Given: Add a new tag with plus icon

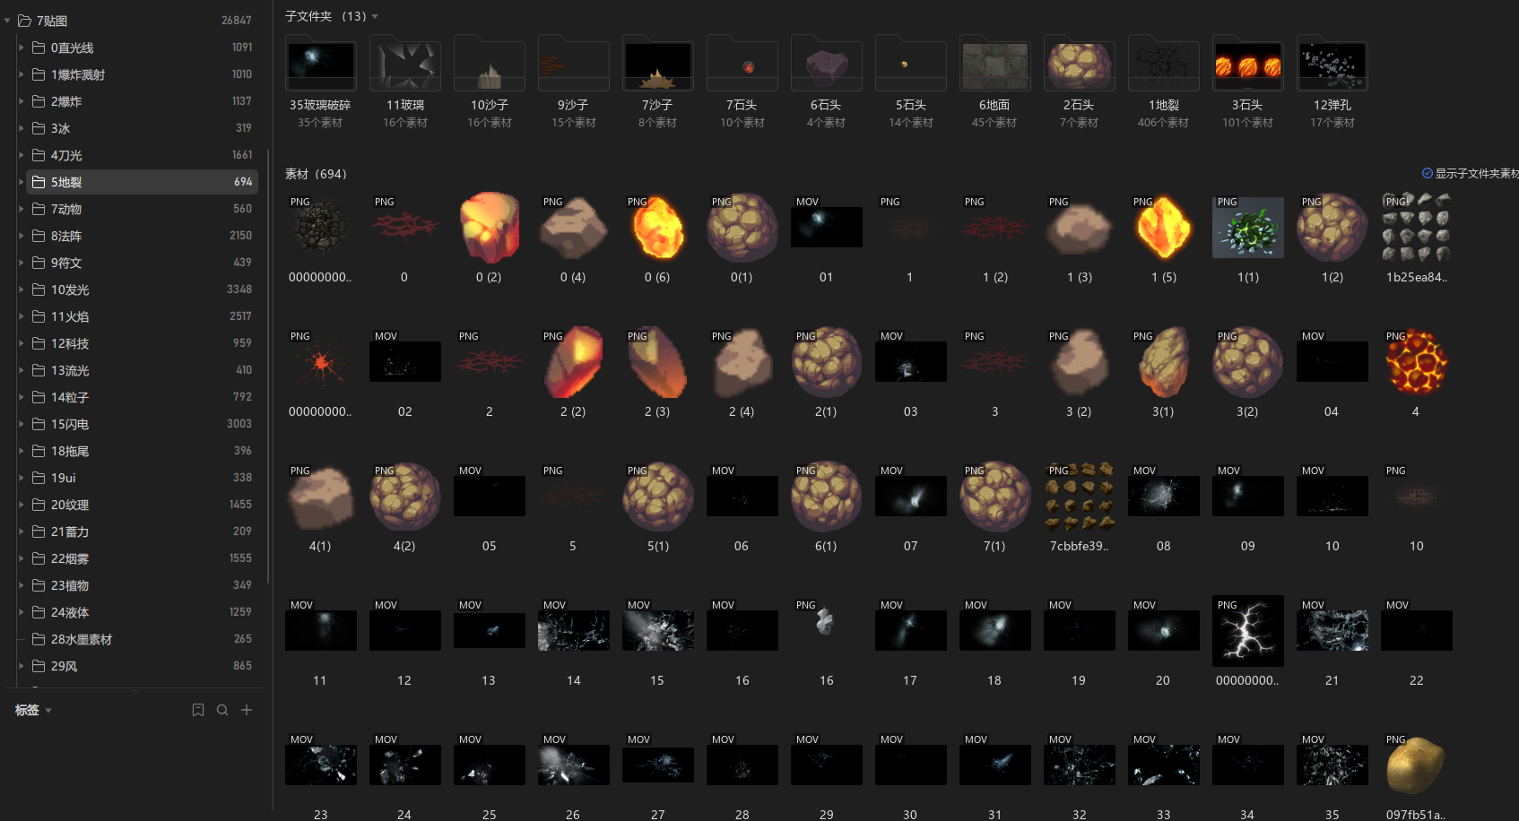Looking at the screenshot, I should [x=247, y=710].
